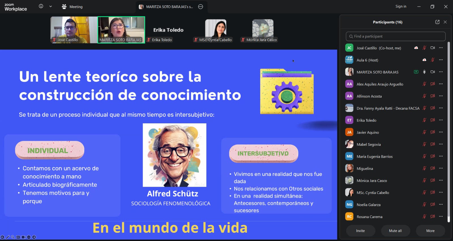Click MARITZA SOTO BARAJAS's screen sharing indicator
This screenshot has height=241, width=453.
point(416,72)
